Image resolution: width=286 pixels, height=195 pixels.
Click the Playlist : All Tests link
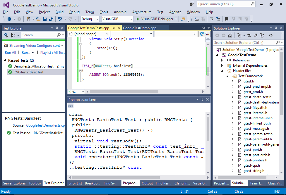[52, 53]
